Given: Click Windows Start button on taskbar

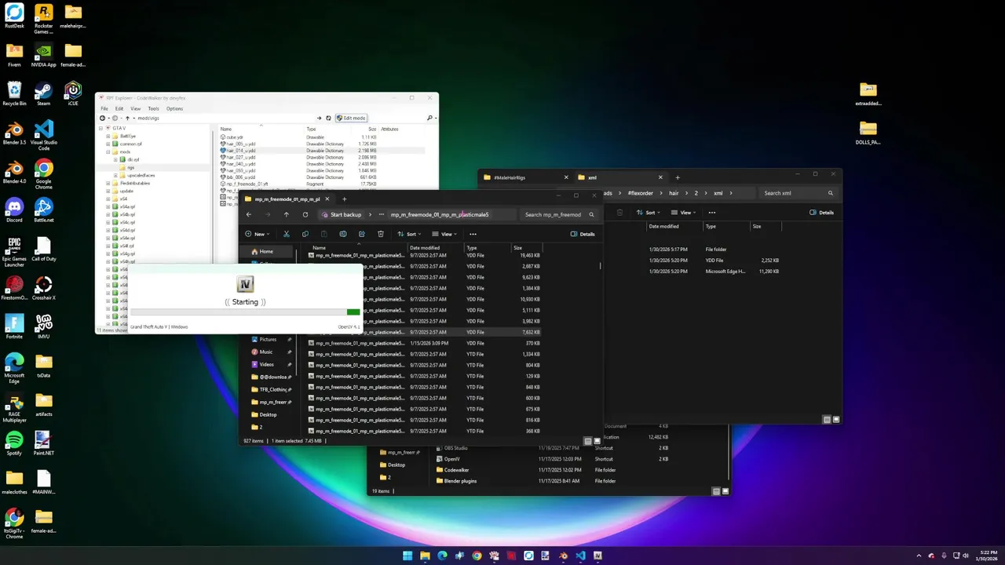Looking at the screenshot, I should (x=407, y=556).
